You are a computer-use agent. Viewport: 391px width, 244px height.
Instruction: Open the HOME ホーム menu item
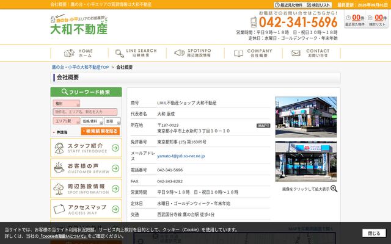79,53
